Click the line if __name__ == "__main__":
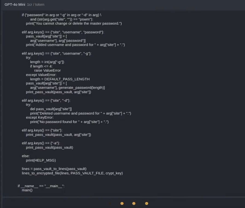The image size is (245, 208). [41, 186]
